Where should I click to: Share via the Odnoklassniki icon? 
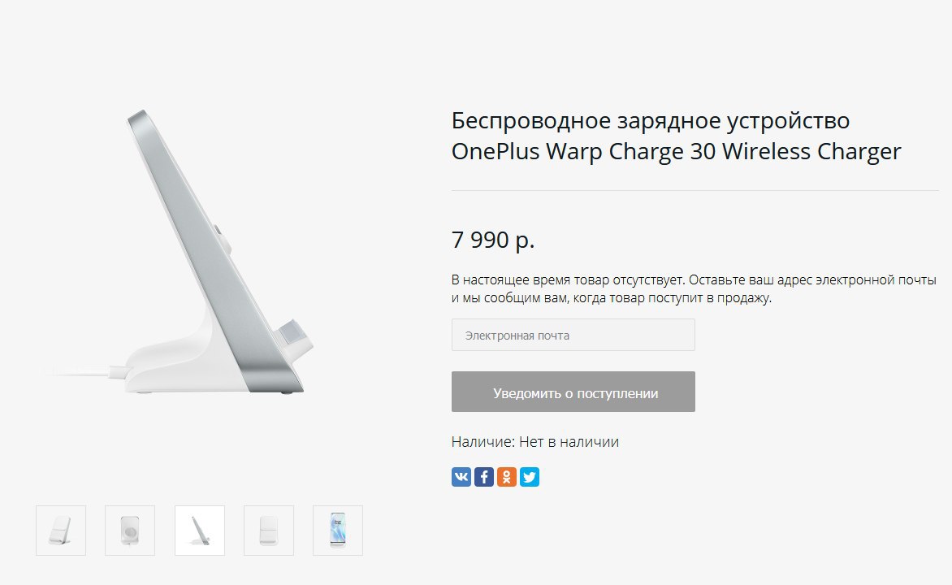coord(506,477)
